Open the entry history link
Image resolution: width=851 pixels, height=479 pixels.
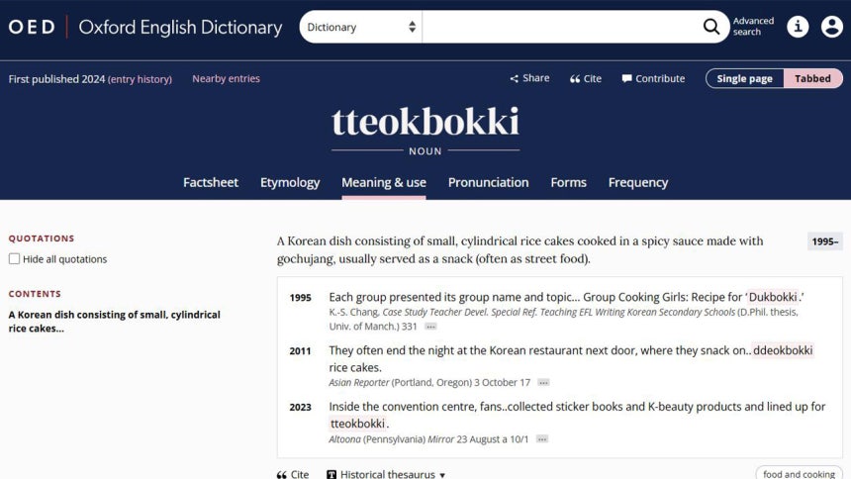point(140,79)
